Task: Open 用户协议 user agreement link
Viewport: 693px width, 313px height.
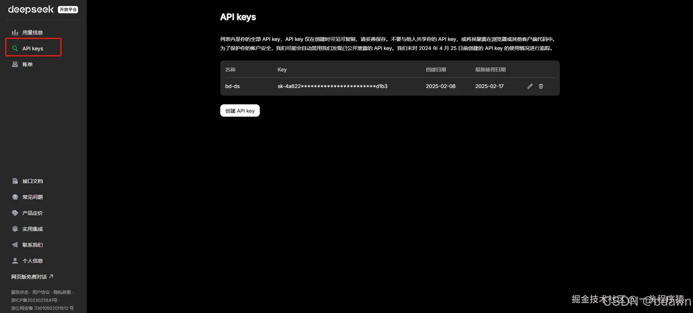Action: pyautogui.click(x=41, y=292)
